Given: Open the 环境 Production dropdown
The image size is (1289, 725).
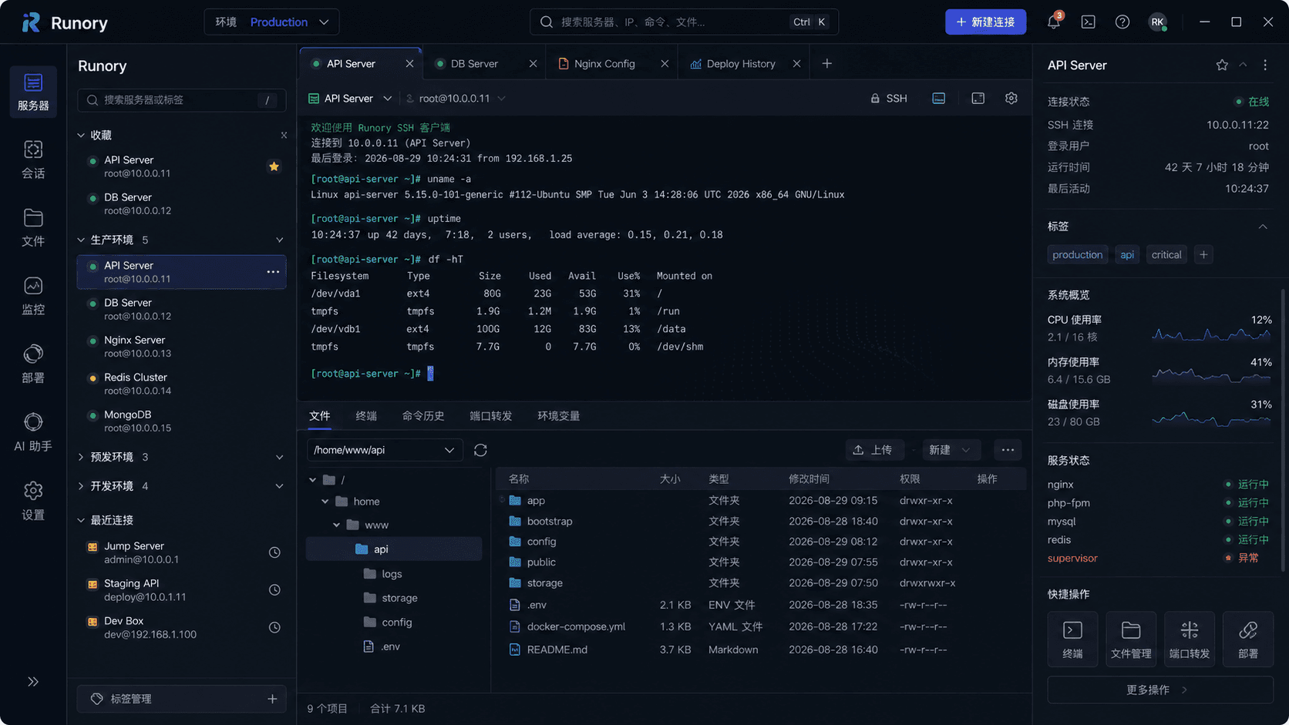Looking at the screenshot, I should tap(271, 22).
